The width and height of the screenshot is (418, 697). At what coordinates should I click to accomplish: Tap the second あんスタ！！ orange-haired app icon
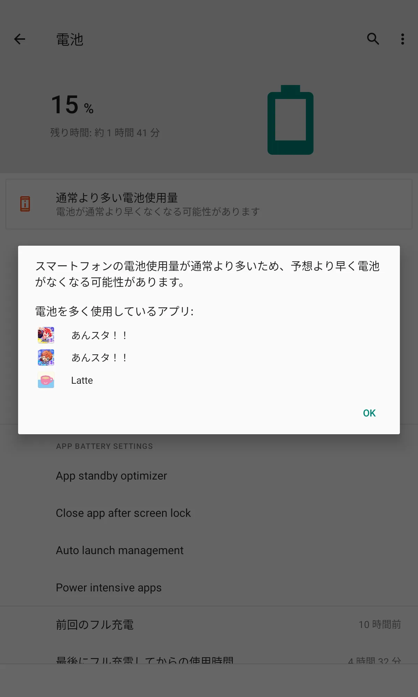[x=46, y=358]
